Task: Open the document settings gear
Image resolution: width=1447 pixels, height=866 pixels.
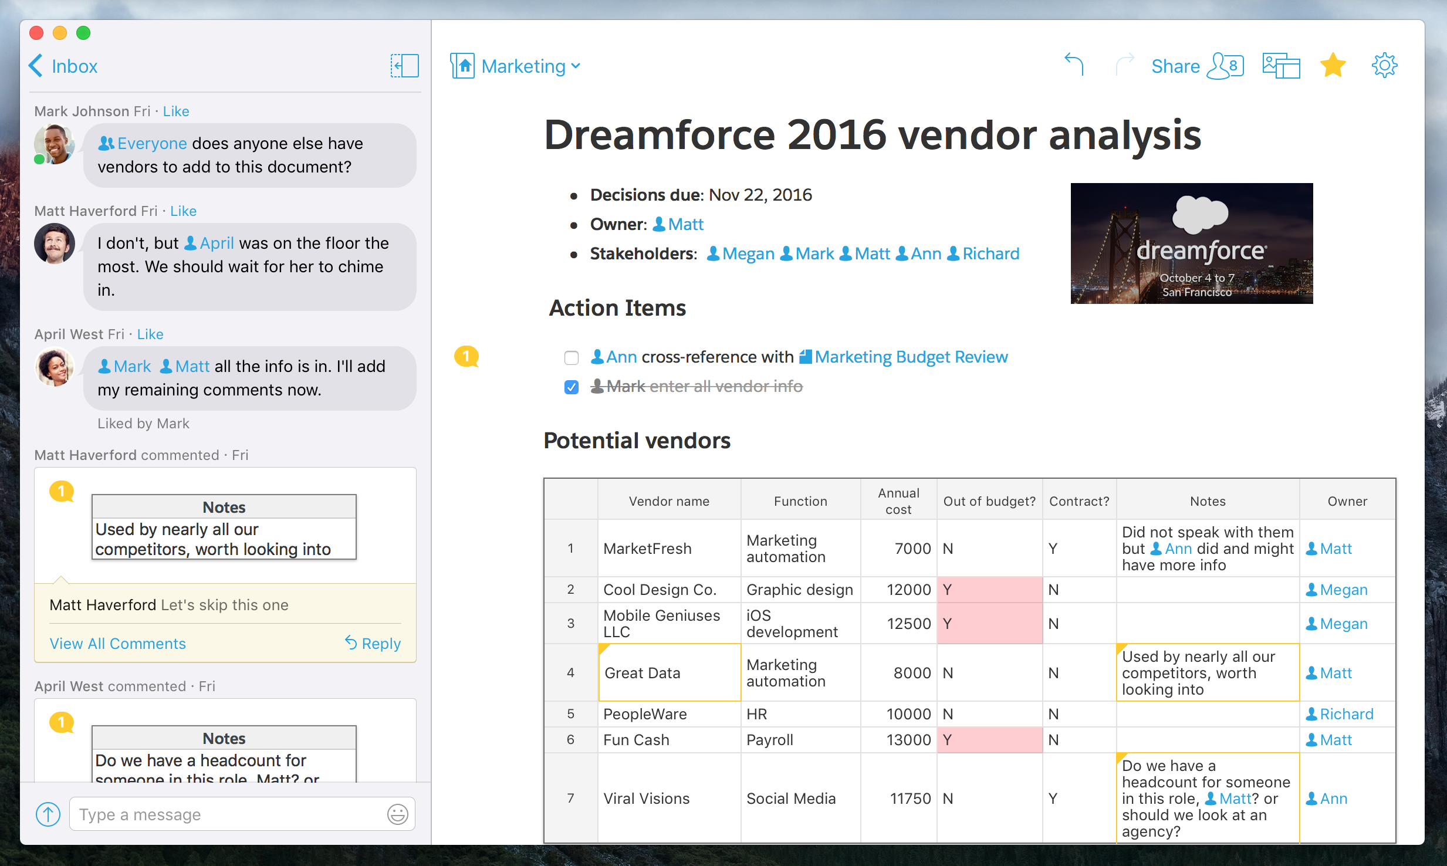Action: (1384, 65)
